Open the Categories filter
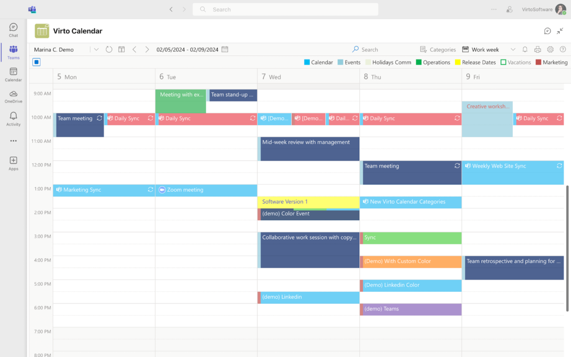 click(438, 50)
